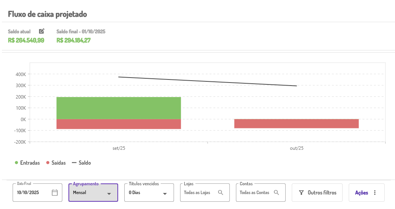Screen dimensions: 395x209
Task: Click the funnel filter icon
Action: click(x=301, y=193)
